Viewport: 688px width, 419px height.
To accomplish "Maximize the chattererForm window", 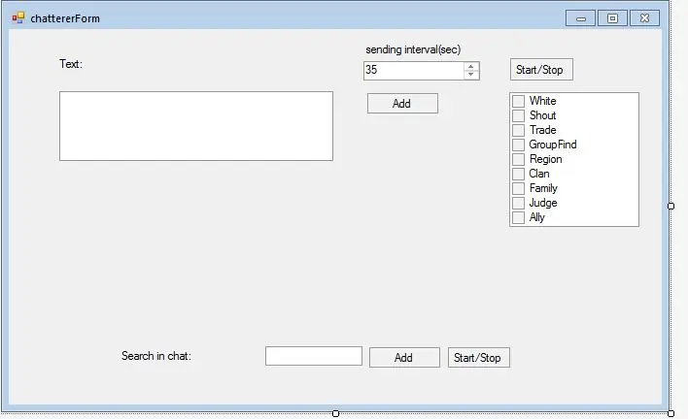I will pyautogui.click(x=612, y=17).
